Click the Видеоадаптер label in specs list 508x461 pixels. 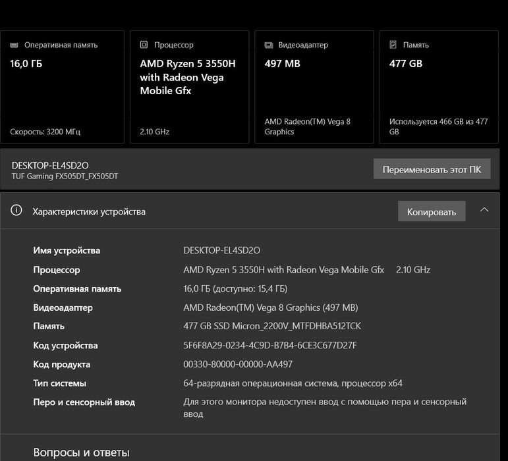pos(63,308)
